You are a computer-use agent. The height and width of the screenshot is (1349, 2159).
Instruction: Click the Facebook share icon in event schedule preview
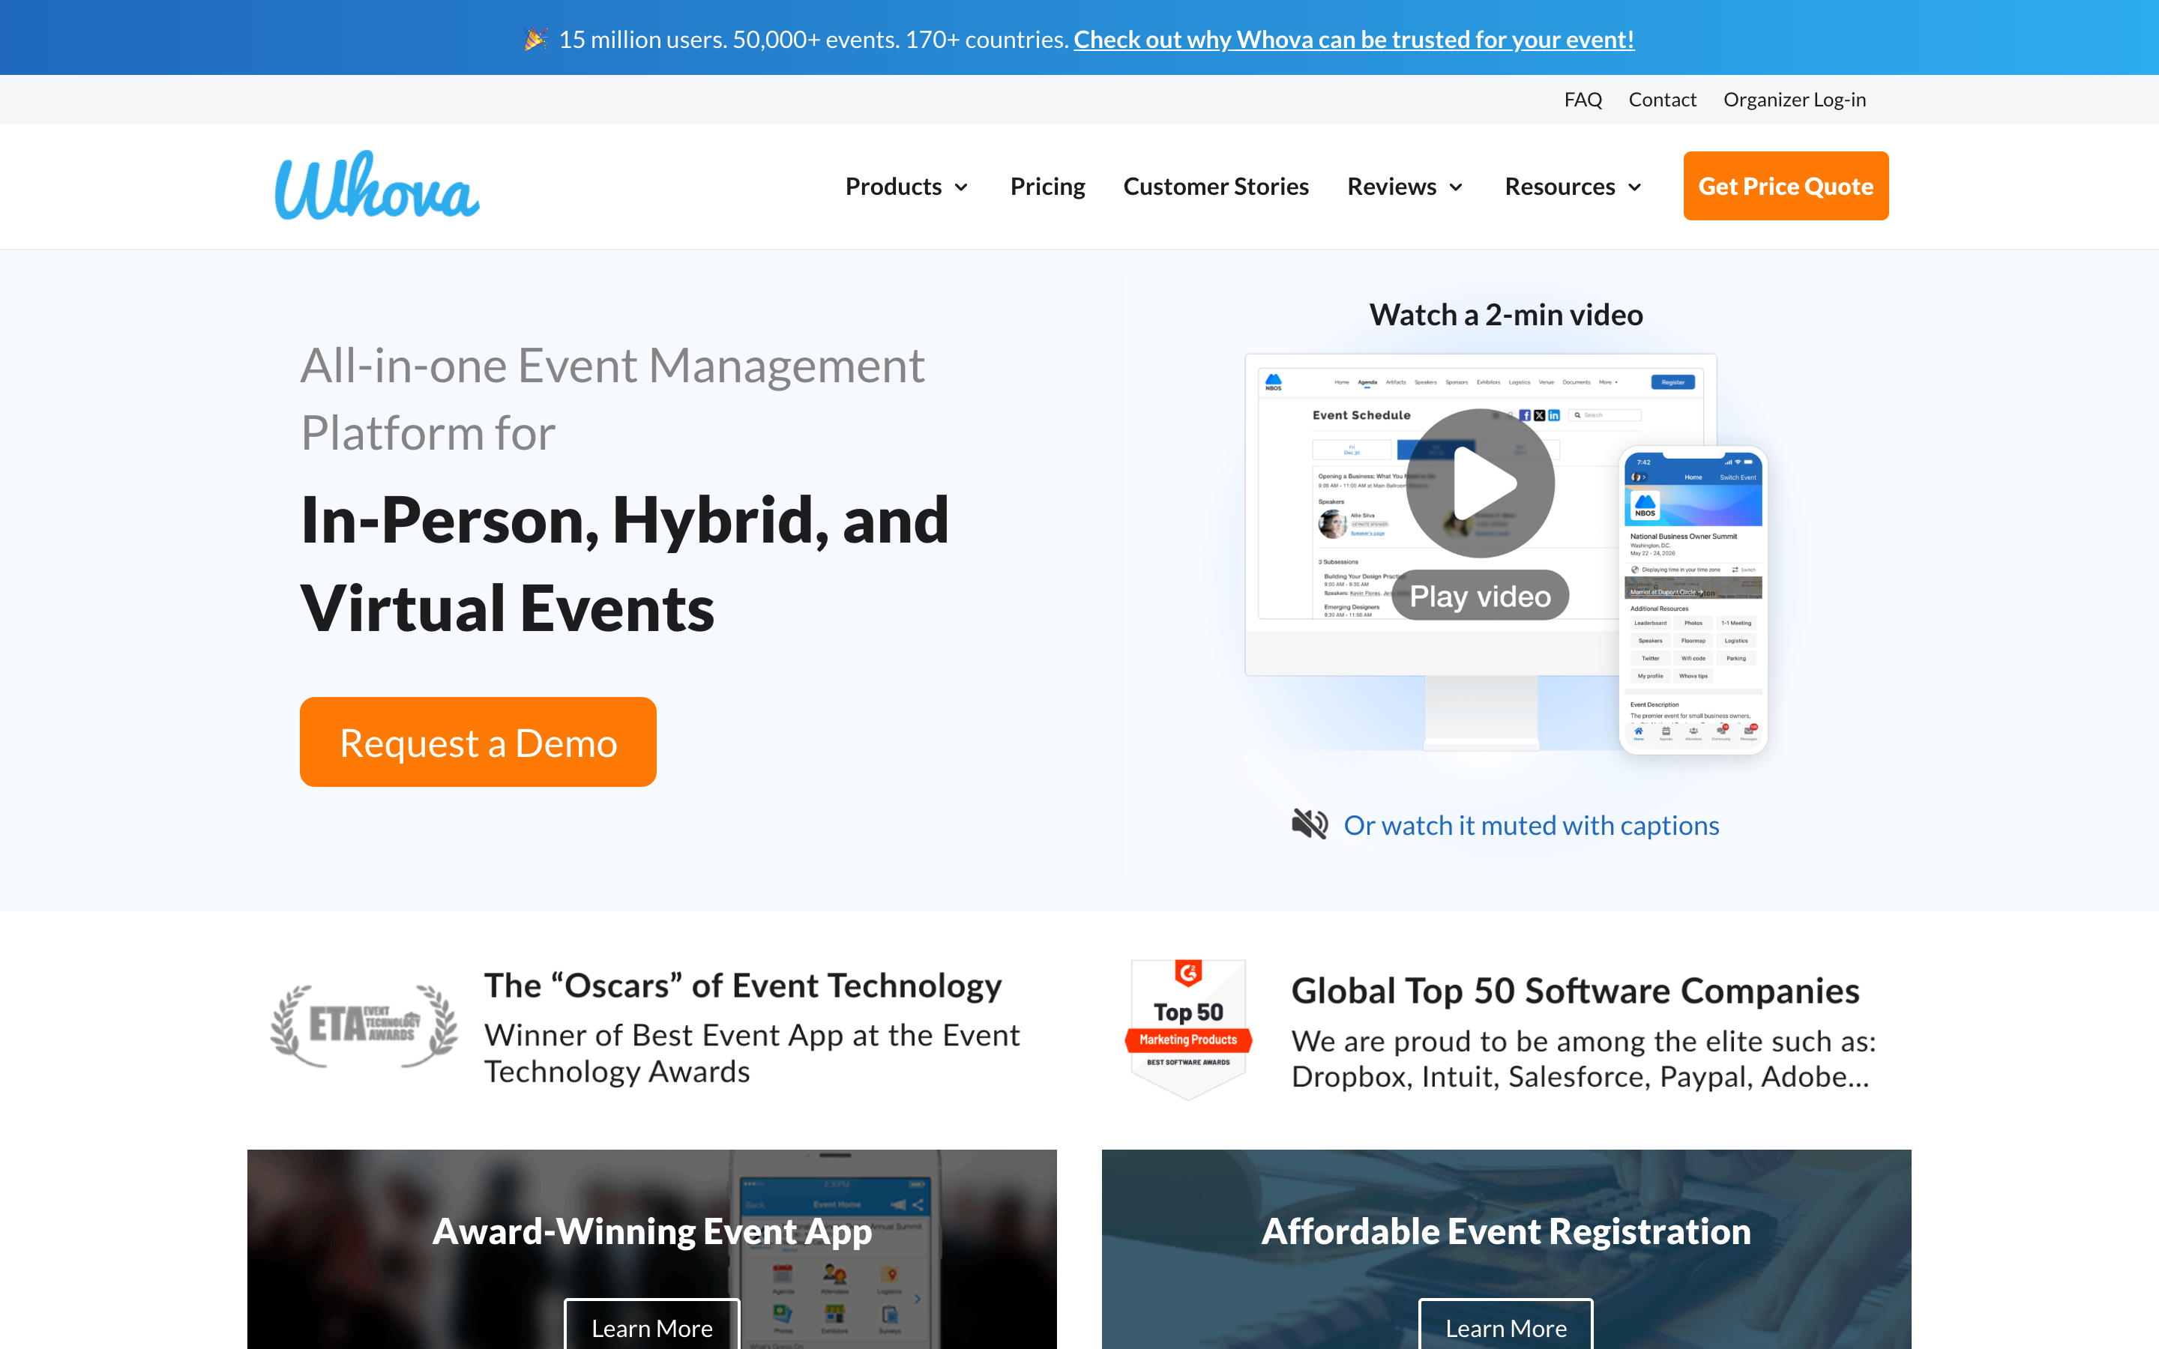(1526, 417)
